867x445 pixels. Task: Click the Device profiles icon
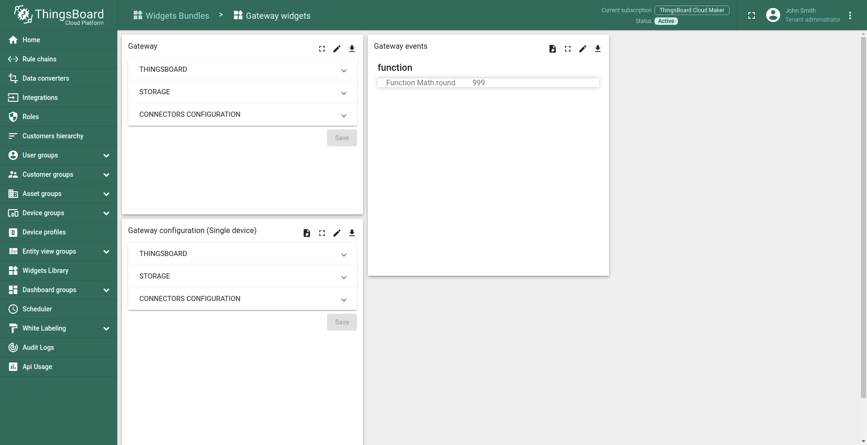tap(13, 232)
